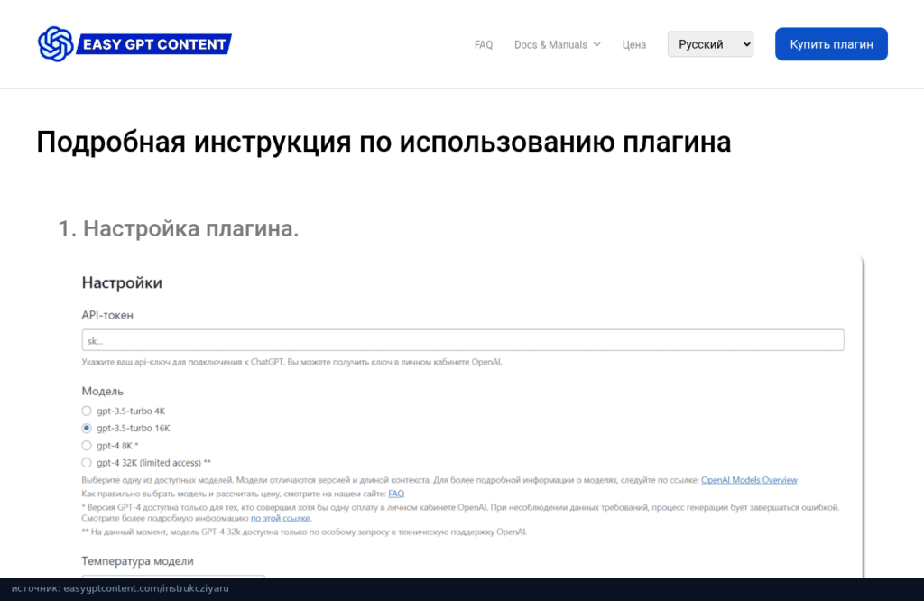Click the Easy GPT Content logo
Image resolution: width=924 pixels, height=601 pixels.
tap(134, 44)
